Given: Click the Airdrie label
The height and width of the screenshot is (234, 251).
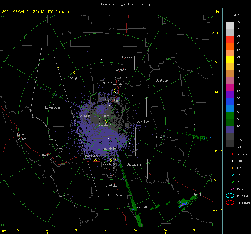Looking at the screenshot, I should (110, 149).
